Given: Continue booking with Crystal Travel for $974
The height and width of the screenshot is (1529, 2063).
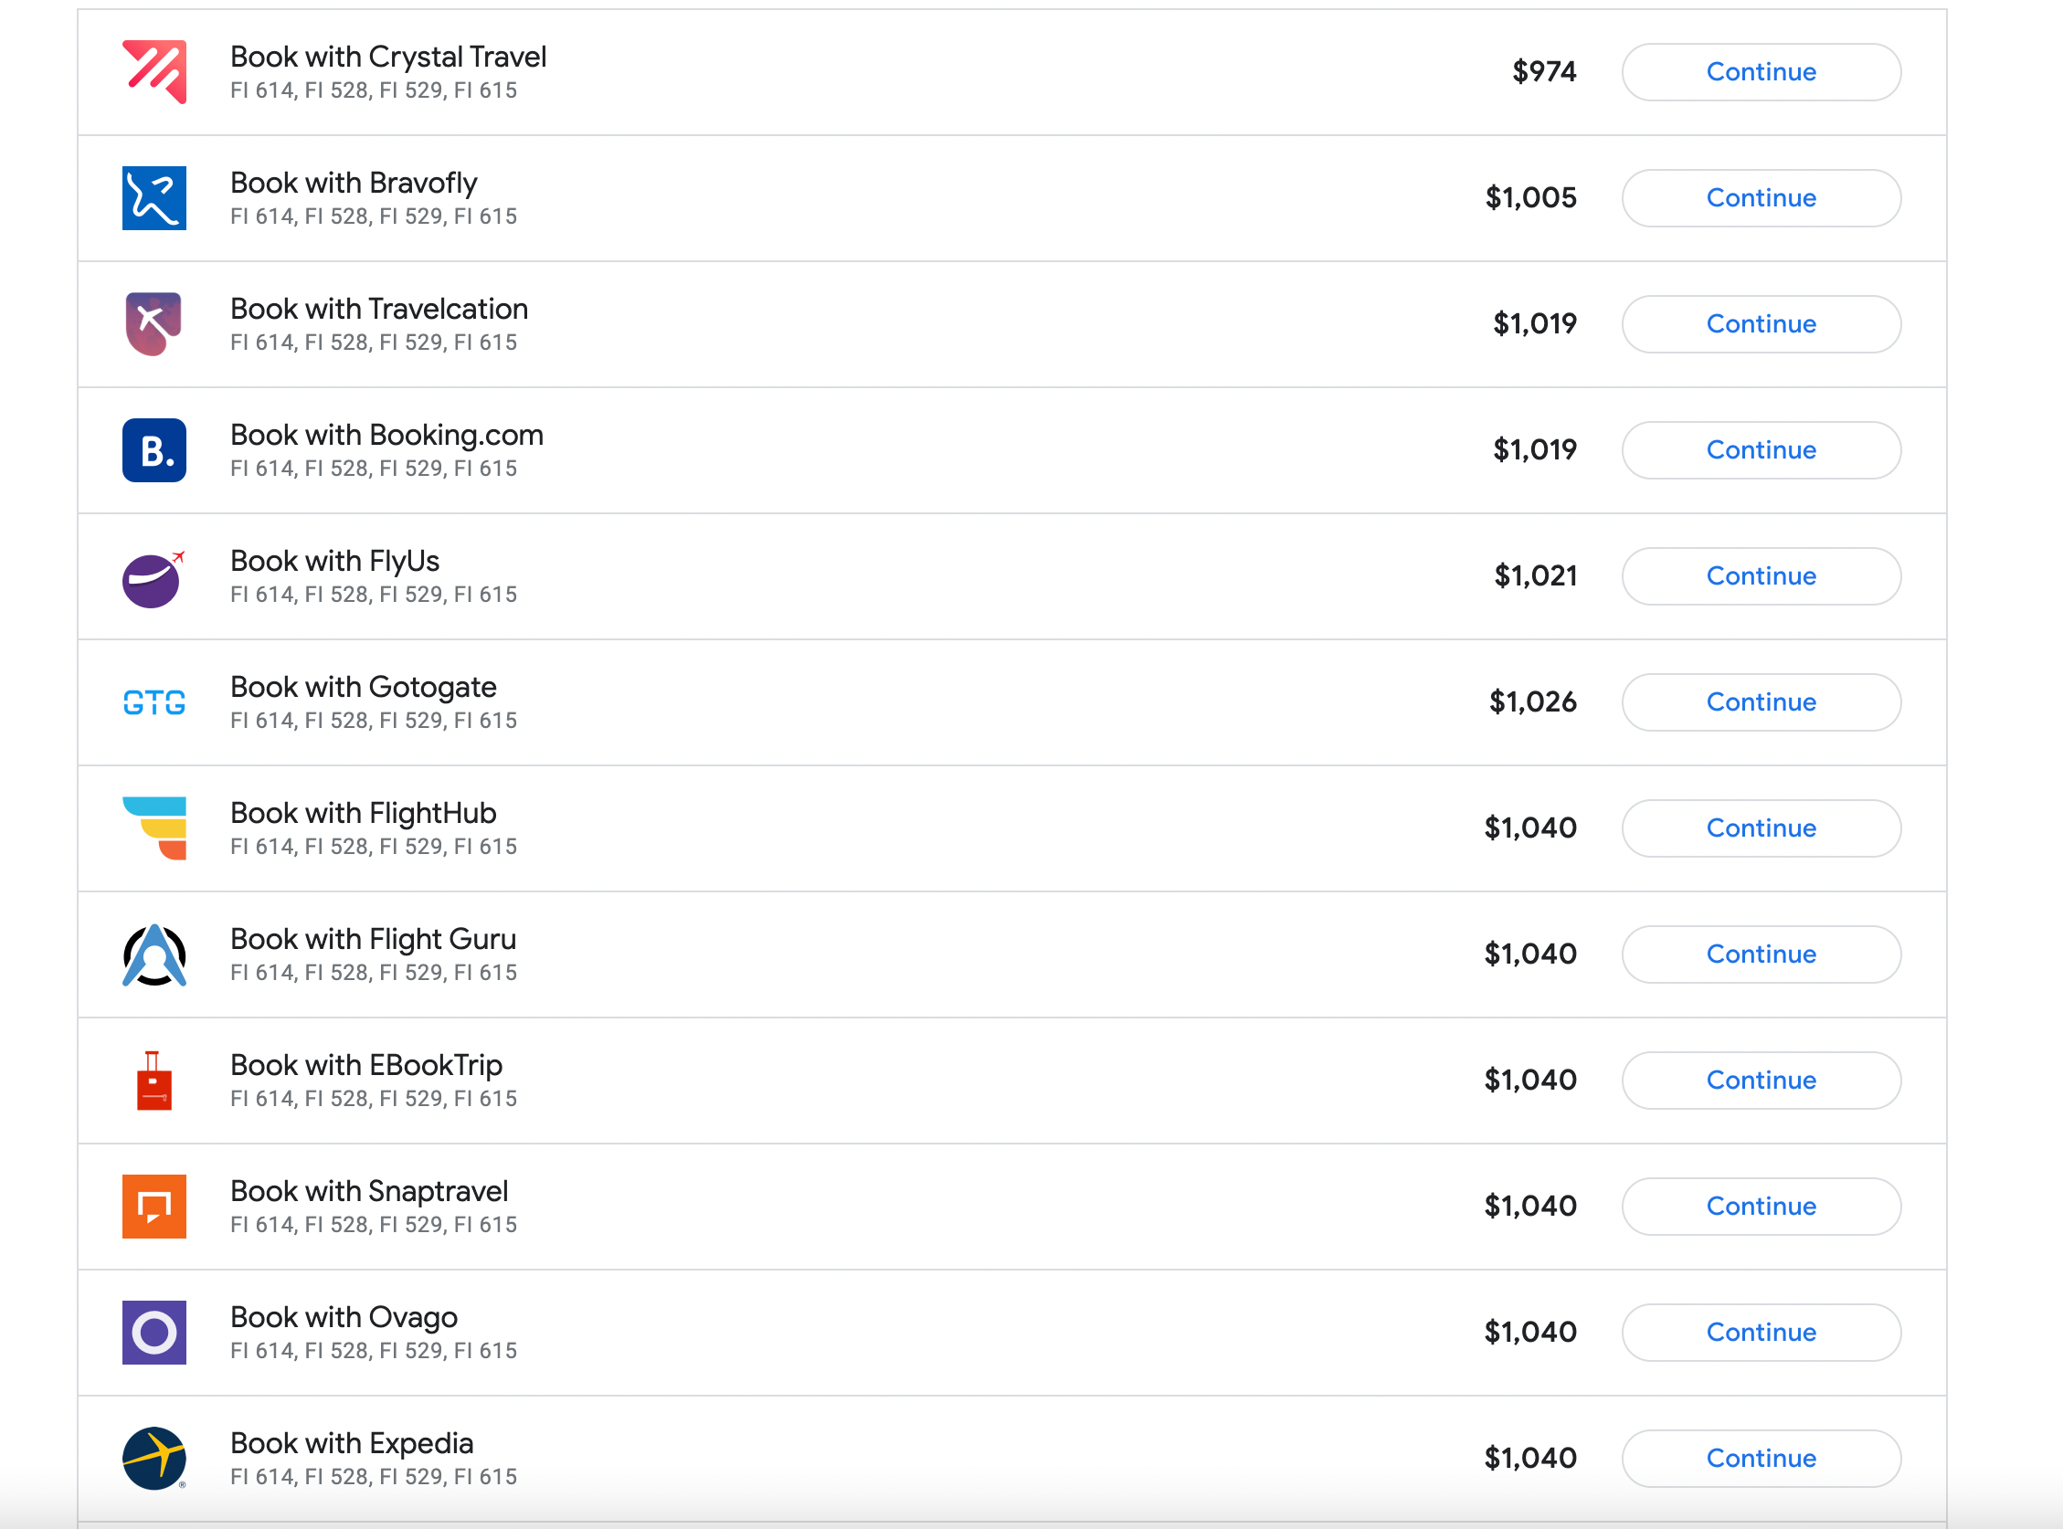Looking at the screenshot, I should pos(1761,72).
